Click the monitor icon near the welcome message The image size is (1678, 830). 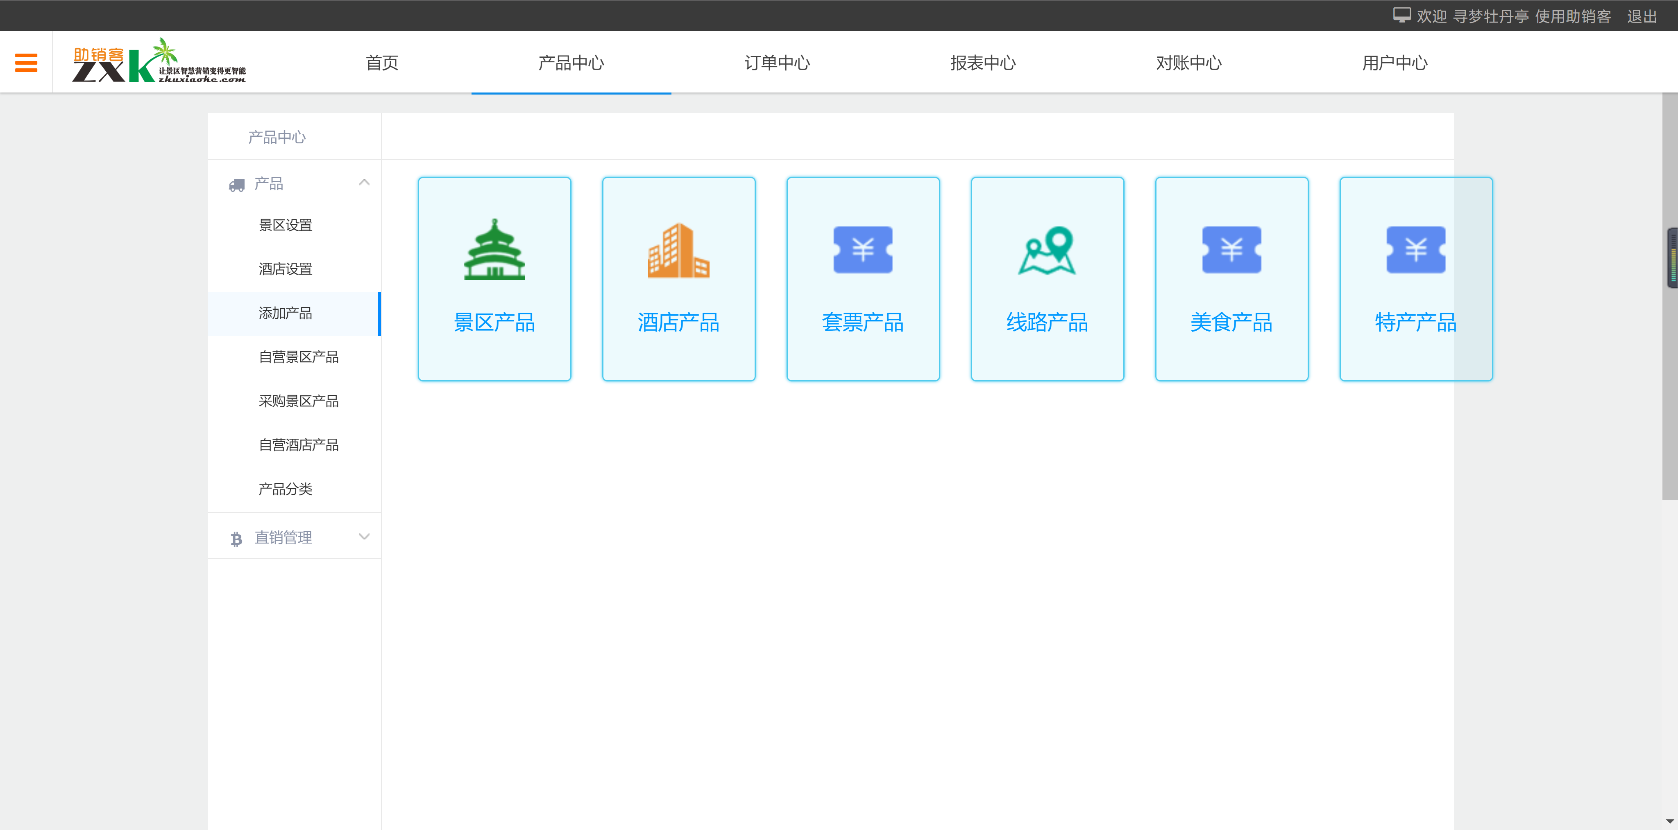1401,14
